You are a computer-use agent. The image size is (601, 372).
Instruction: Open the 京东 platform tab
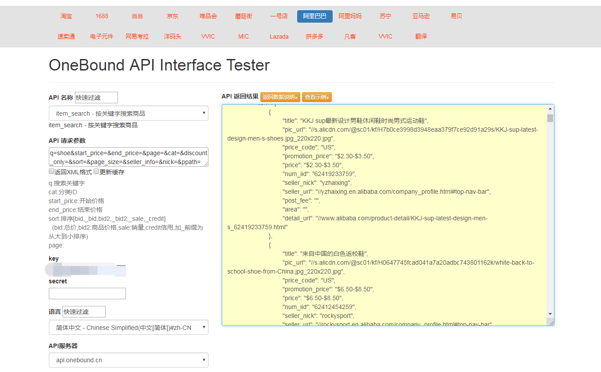click(173, 16)
